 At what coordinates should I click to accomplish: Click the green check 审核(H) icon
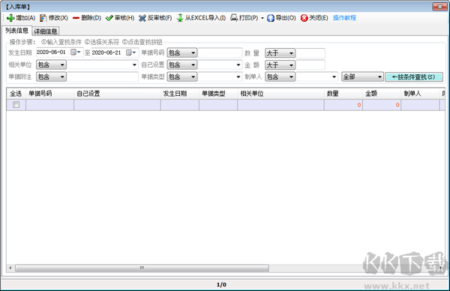click(109, 18)
